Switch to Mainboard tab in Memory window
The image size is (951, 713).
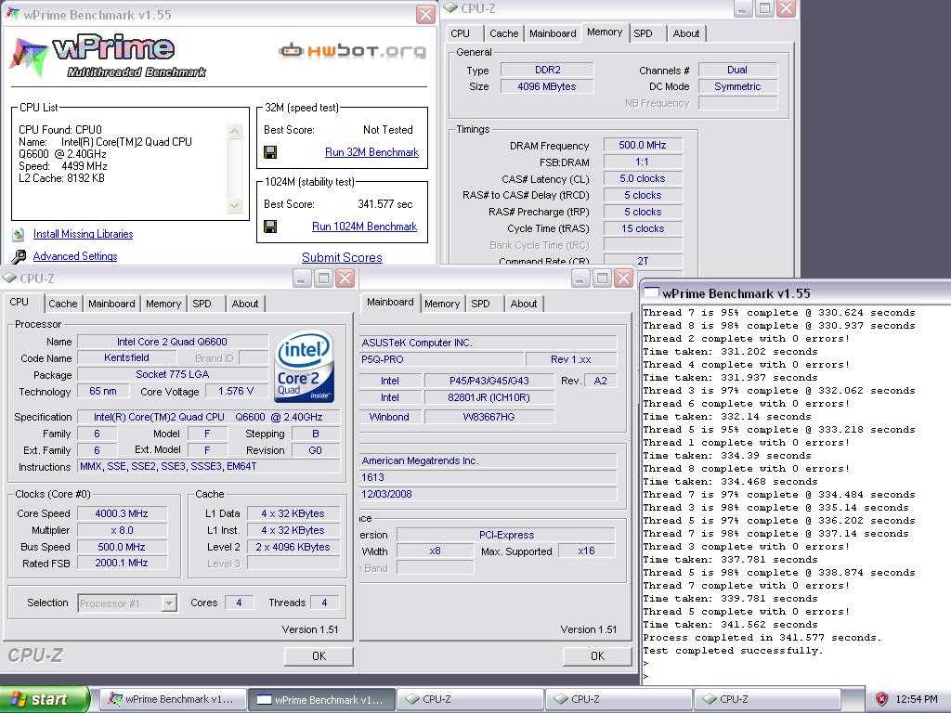pos(553,33)
